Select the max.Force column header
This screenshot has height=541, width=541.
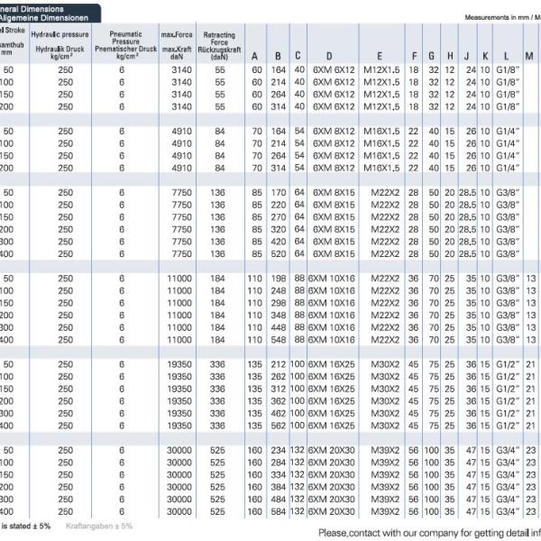coord(177,45)
